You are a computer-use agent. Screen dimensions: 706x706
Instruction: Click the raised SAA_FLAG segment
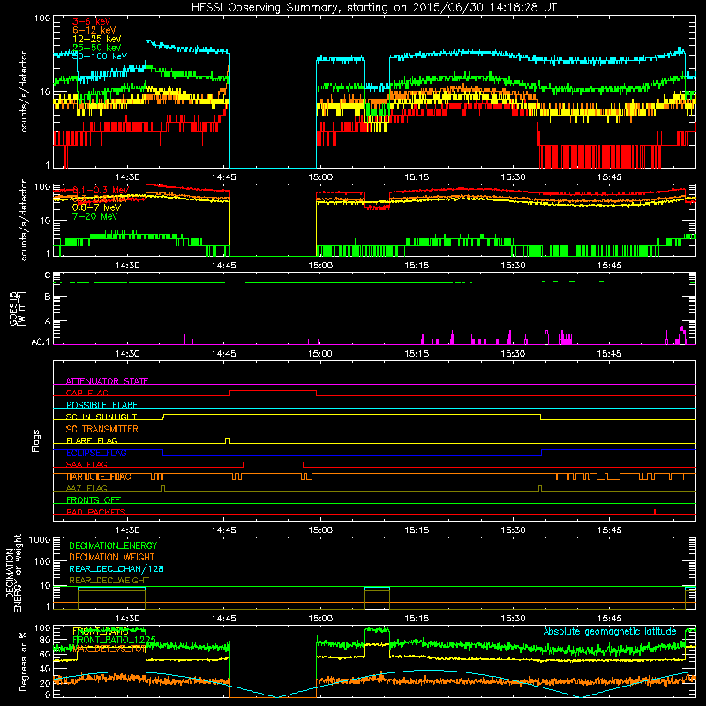273,462
